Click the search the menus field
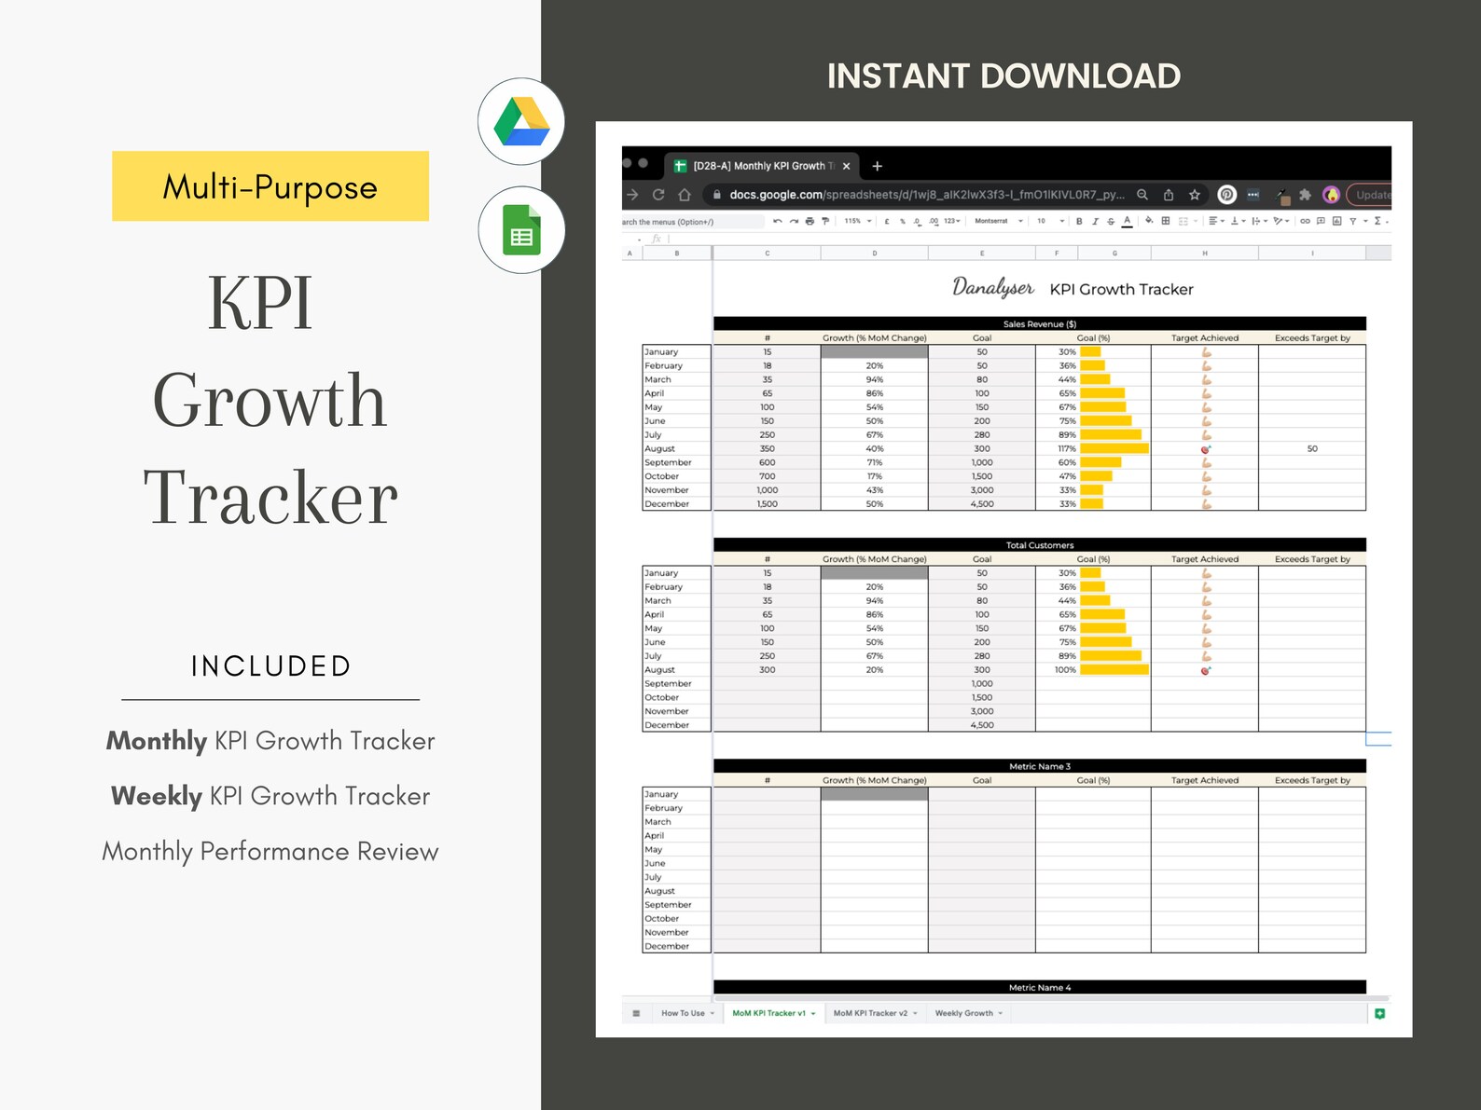 [x=693, y=222]
